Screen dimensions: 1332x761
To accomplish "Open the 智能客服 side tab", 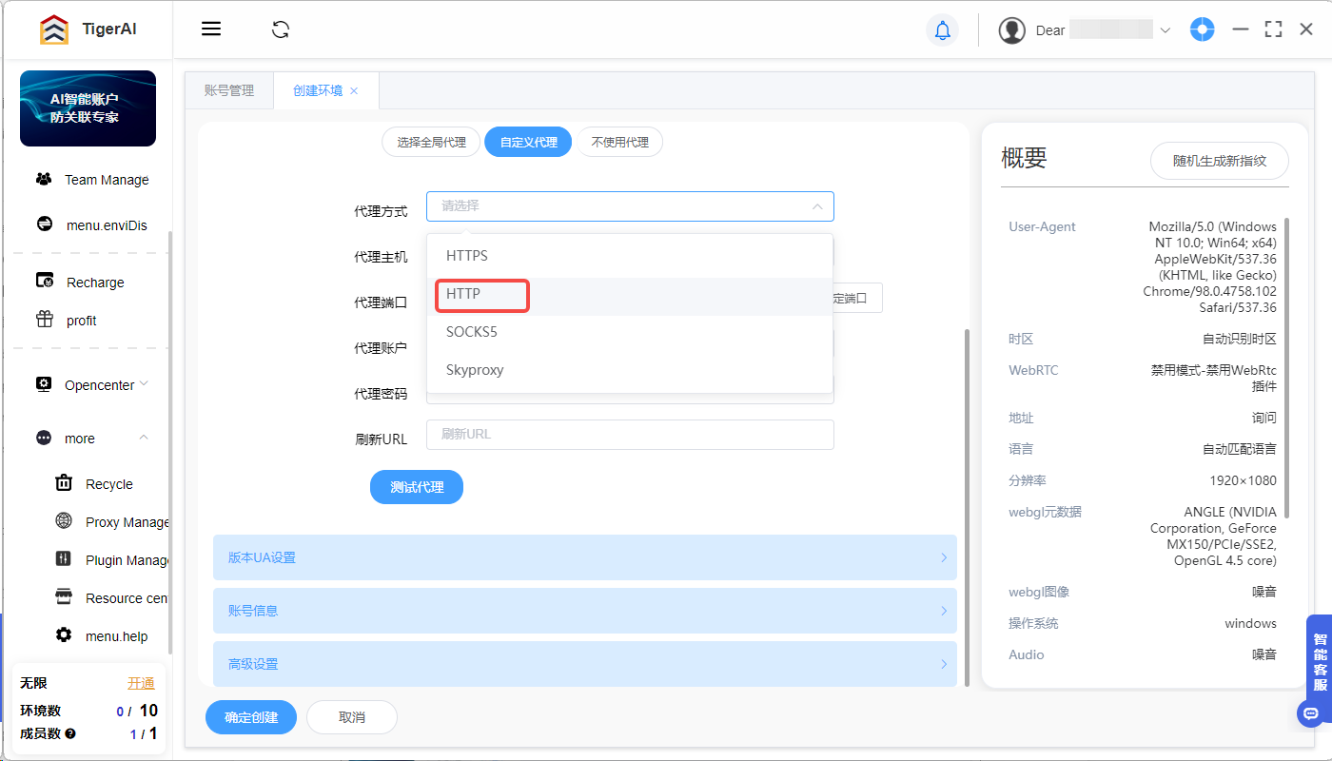I will pyautogui.click(x=1320, y=661).
